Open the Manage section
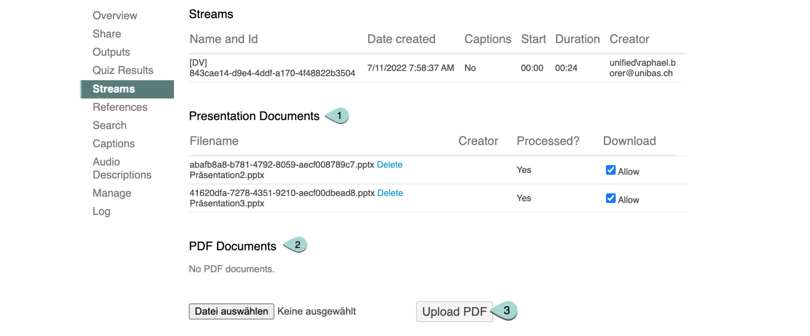 click(x=112, y=193)
